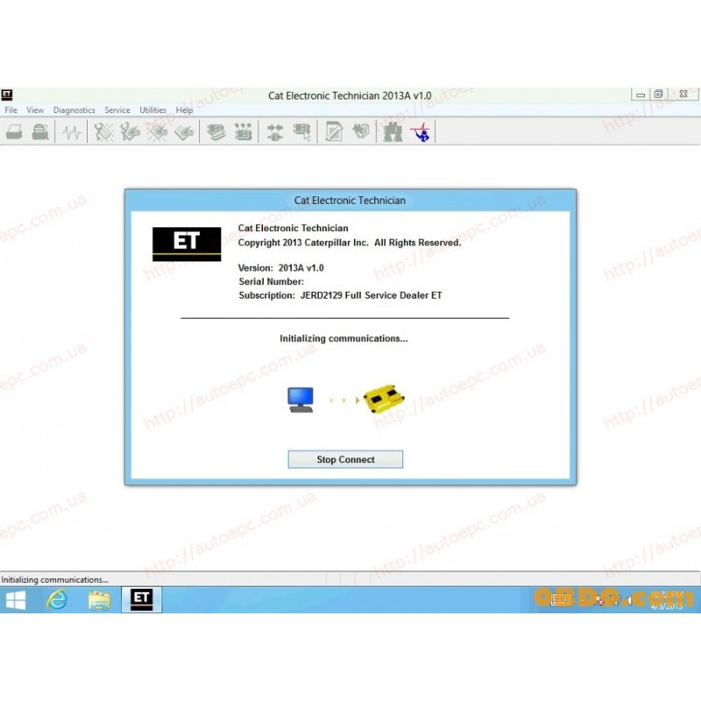Image resolution: width=701 pixels, height=701 pixels.
Task: Open active event codes sparkle notepad icon
Action: (158, 132)
